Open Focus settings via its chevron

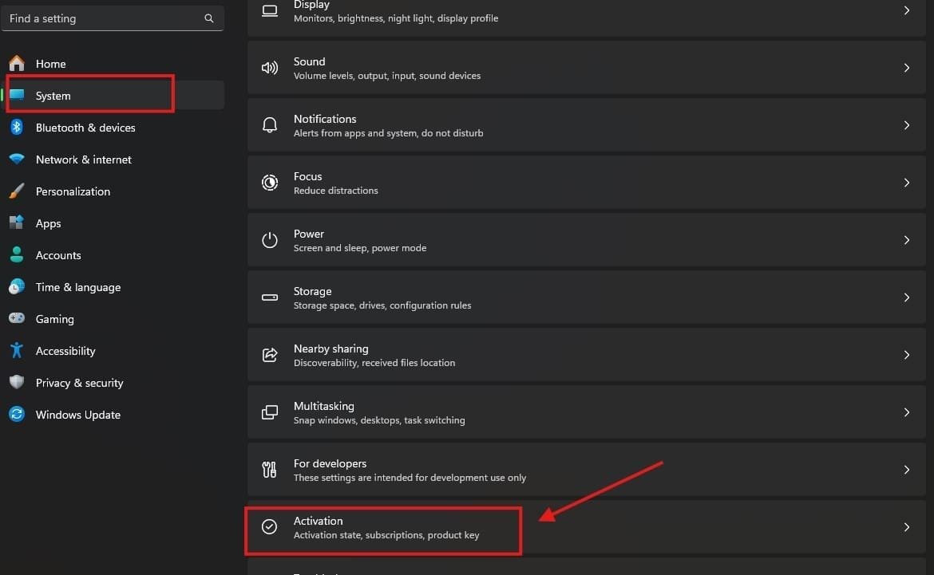click(907, 183)
